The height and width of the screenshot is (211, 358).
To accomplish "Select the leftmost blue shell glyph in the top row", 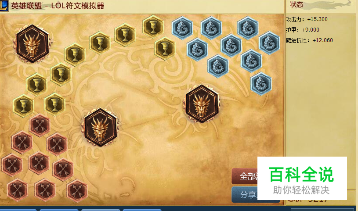I will coord(182,28).
